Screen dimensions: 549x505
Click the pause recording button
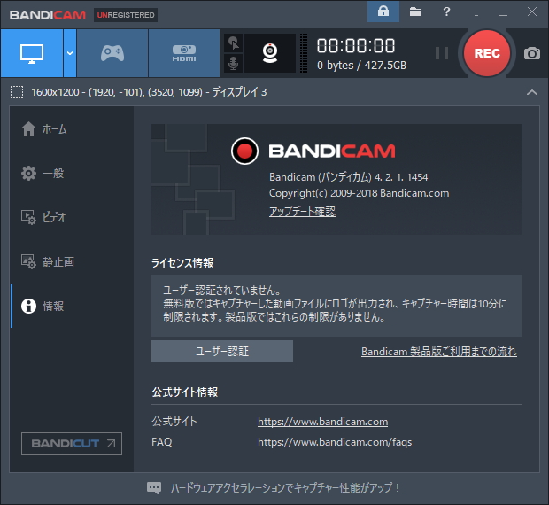[x=442, y=53]
